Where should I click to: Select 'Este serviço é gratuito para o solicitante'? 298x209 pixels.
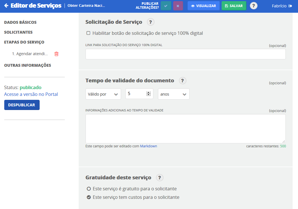pyautogui.click(x=89, y=189)
